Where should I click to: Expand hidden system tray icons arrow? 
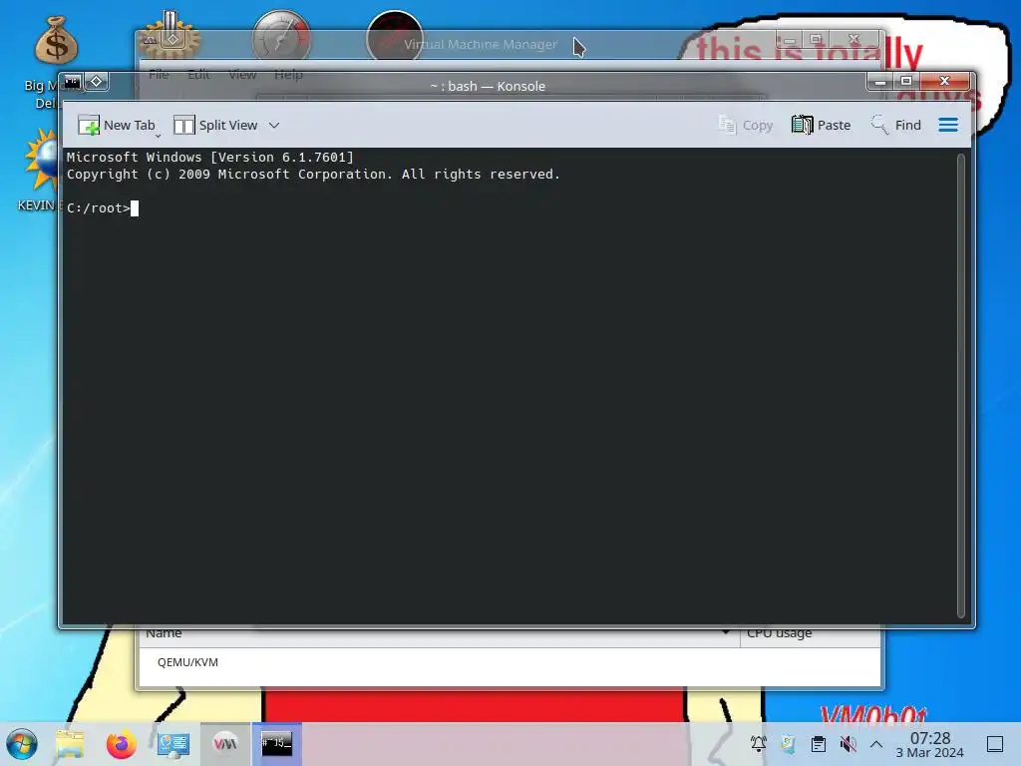point(876,744)
